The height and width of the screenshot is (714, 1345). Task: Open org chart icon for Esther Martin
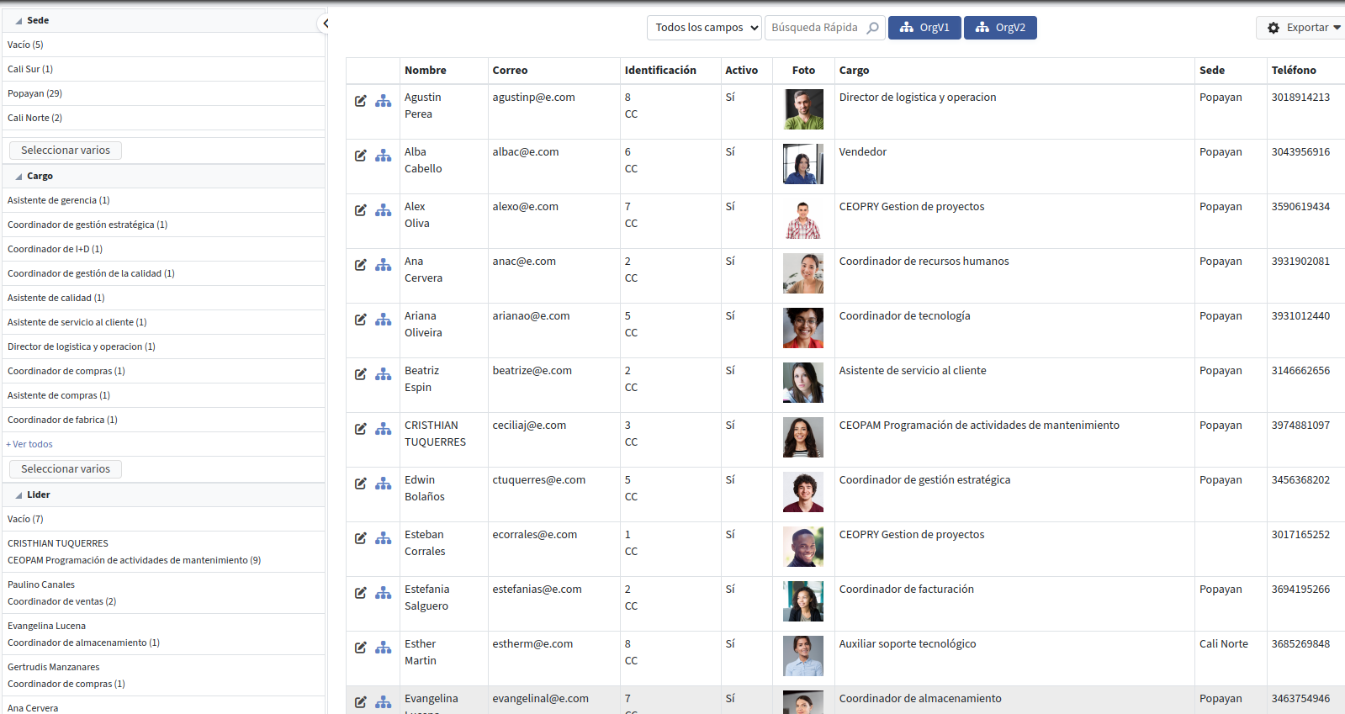point(383,648)
